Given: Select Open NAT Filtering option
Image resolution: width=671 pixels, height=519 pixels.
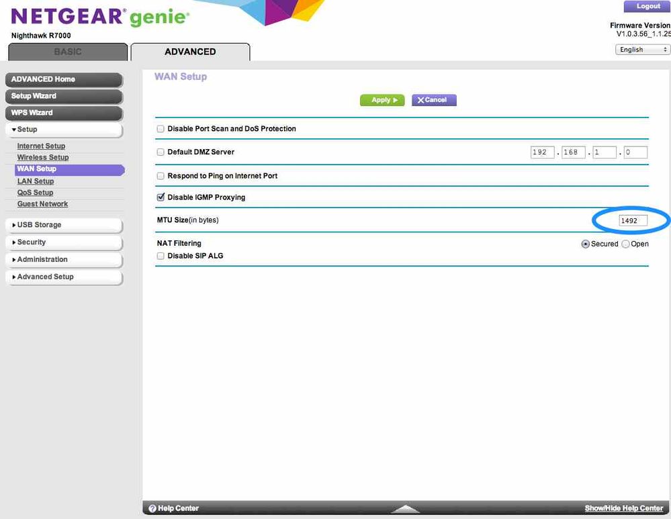Looking at the screenshot, I should pos(626,244).
